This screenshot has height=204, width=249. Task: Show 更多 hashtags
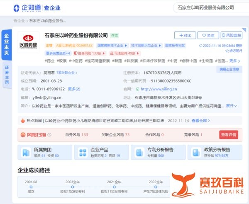tap(235, 61)
